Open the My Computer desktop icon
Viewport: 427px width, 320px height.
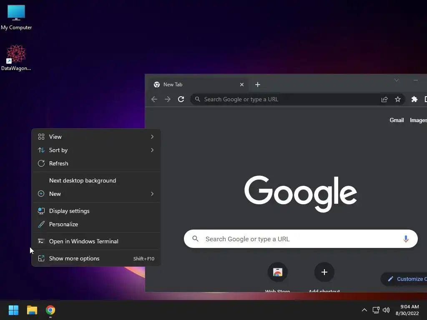click(x=16, y=17)
